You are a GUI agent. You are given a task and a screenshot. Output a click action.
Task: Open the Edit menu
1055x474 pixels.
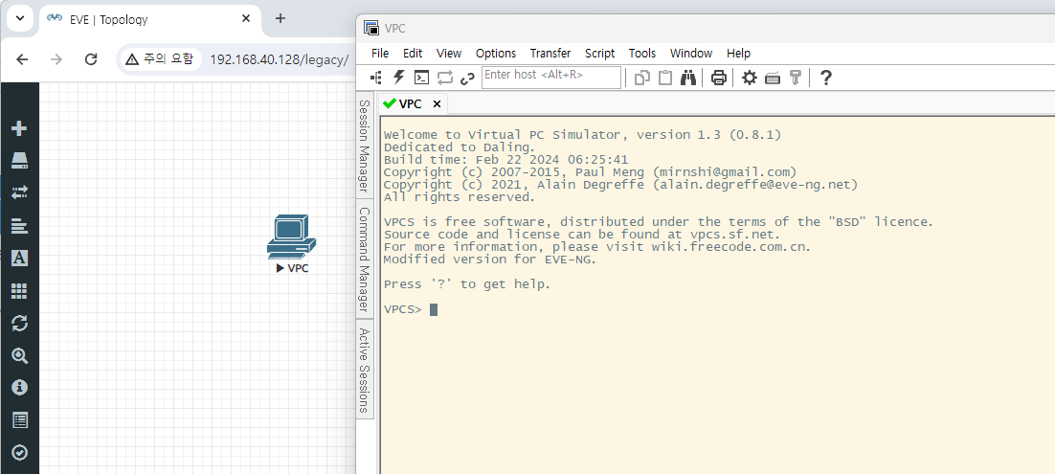[413, 54]
